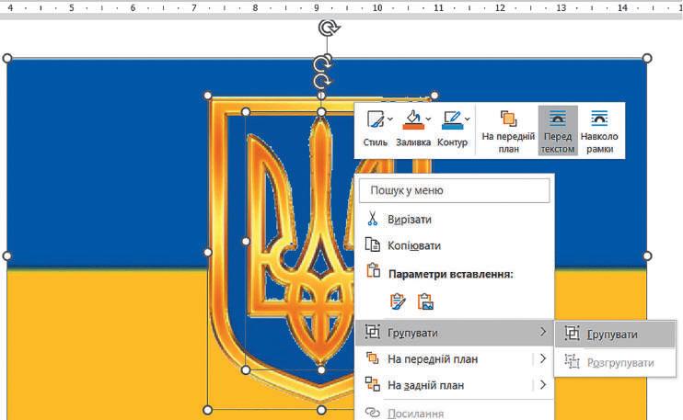
Task: Expand the Стиль dropdown arrow
Action: 390,119
